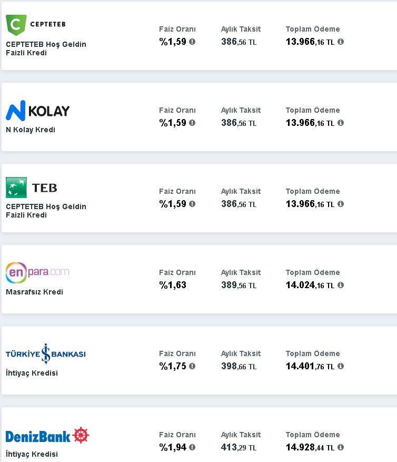Click the Türkiye İş Bankası logo
397x462 pixels.
45,353
